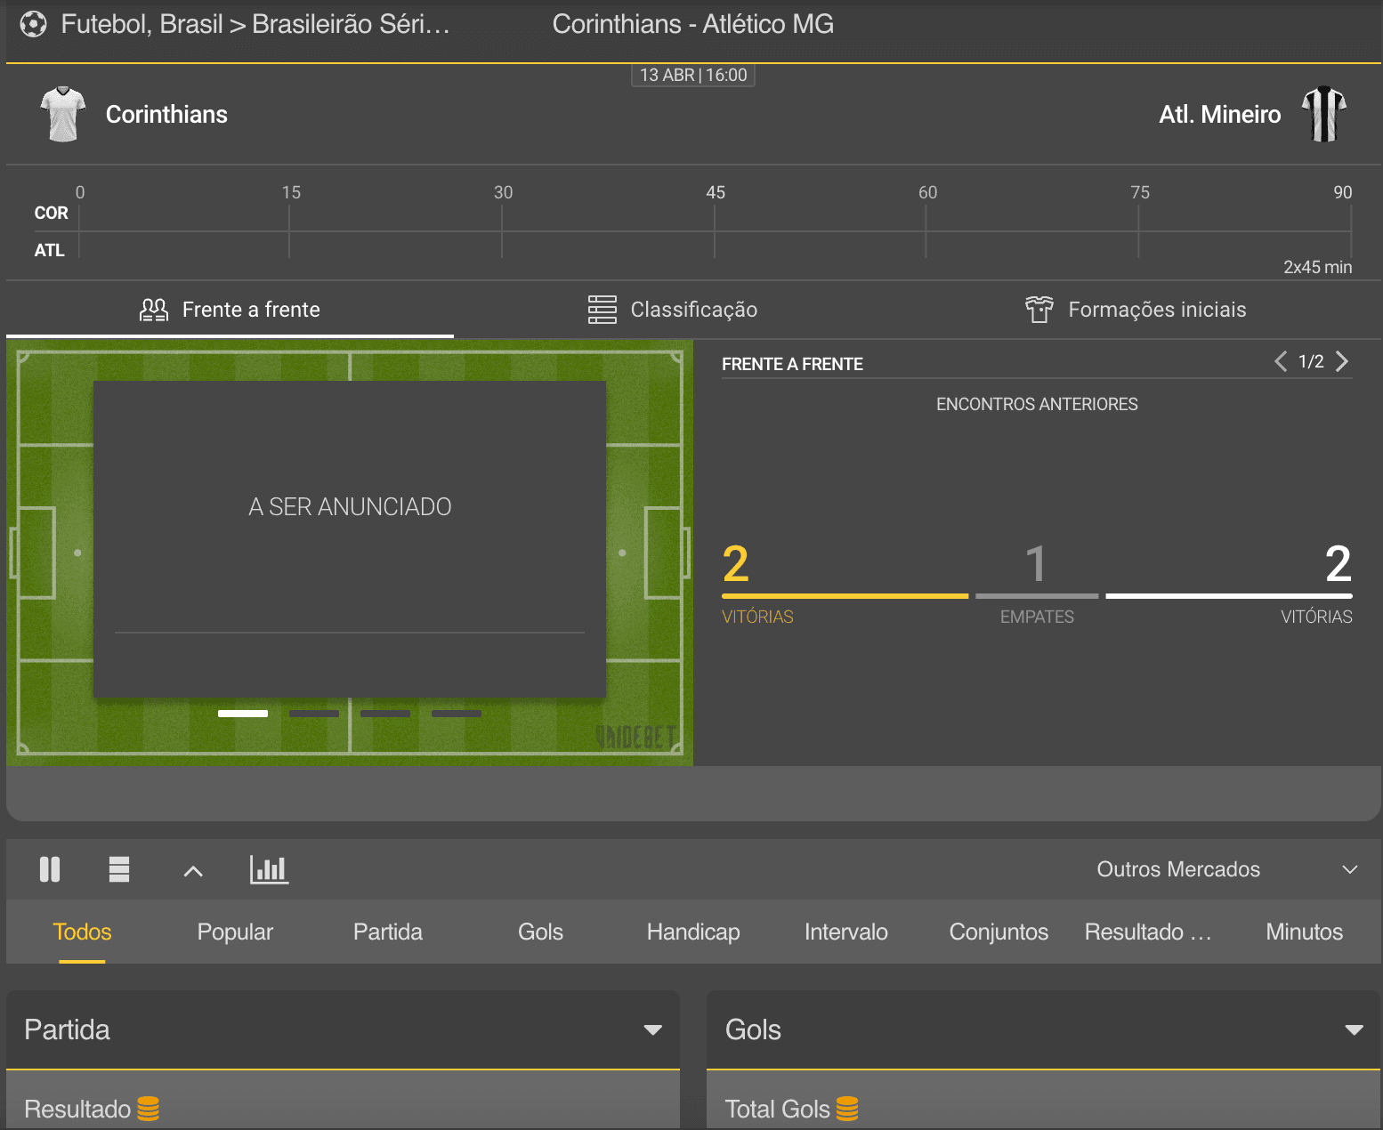This screenshot has height=1130, width=1383.
Task: Click the Frente a frente people icon
Action: pyautogui.click(x=154, y=310)
